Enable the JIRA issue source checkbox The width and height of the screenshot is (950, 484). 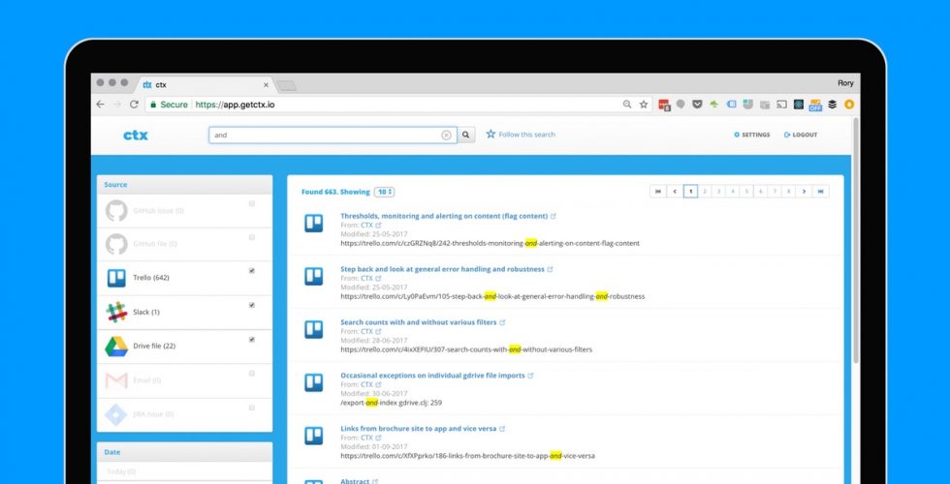coord(252,408)
